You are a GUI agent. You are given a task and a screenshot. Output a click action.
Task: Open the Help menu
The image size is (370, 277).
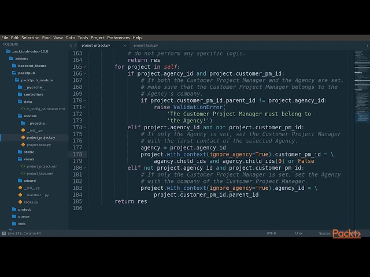[137, 38]
